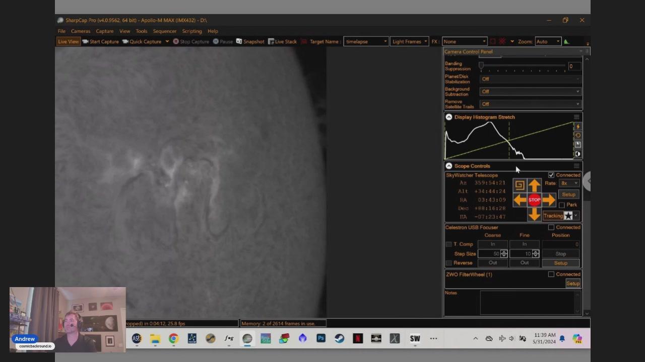Reset the display histogram stretch

(578, 136)
